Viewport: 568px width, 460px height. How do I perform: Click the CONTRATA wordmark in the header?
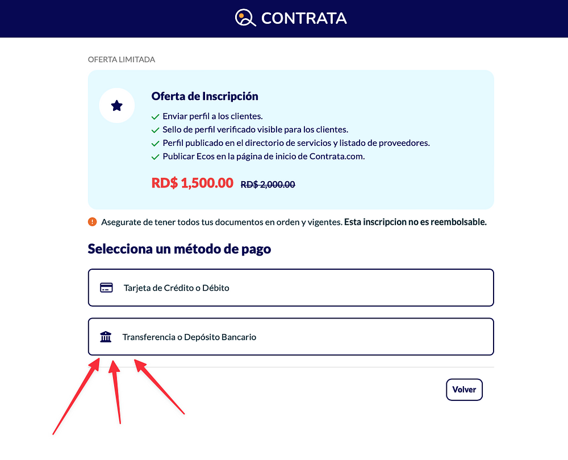[x=304, y=18]
